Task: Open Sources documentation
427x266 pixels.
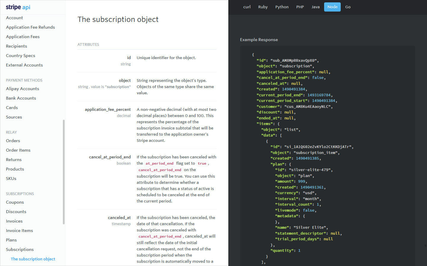Action: (14, 117)
